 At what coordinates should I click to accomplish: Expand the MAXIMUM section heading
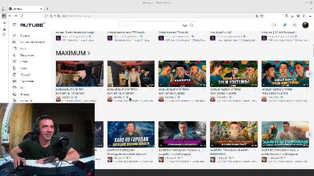click(x=73, y=53)
